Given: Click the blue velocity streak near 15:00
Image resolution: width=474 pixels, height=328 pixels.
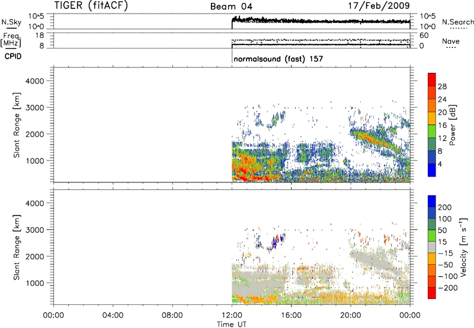Looking at the screenshot, I should [x=276, y=242].
